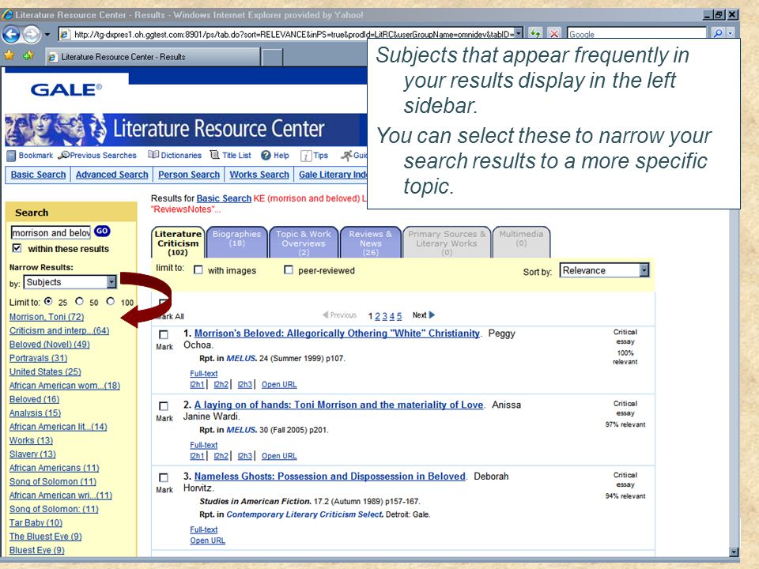Click the Stop loading red X icon
The height and width of the screenshot is (569, 759).
(553, 34)
